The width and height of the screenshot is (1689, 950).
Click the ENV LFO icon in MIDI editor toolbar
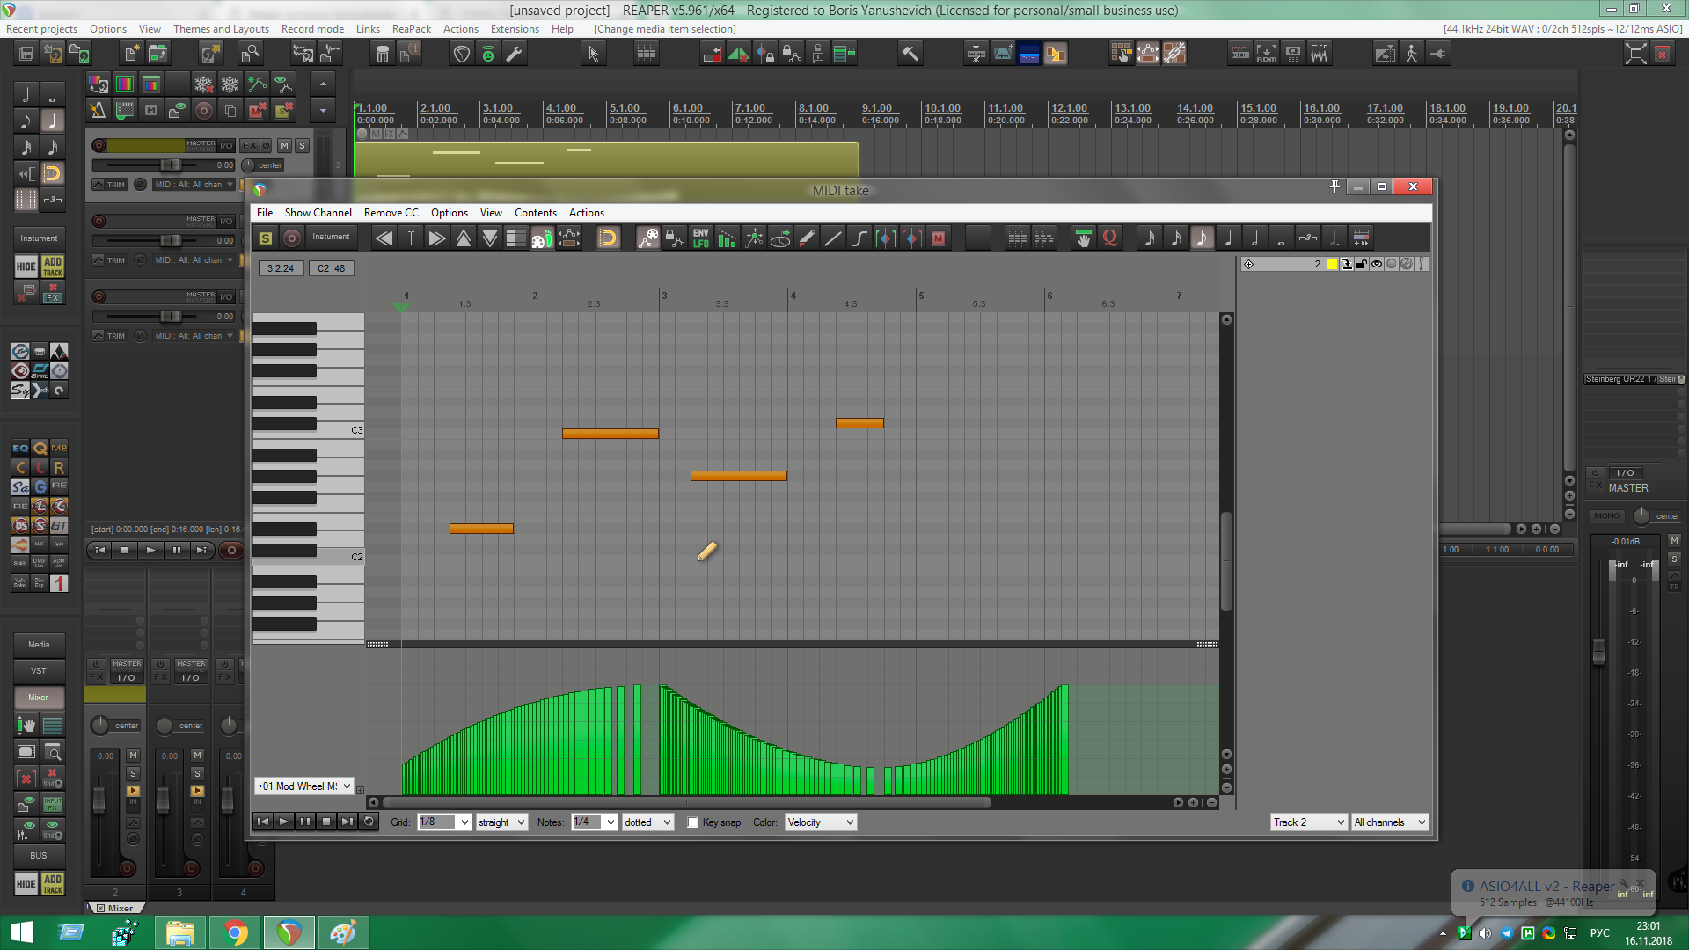pyautogui.click(x=700, y=237)
